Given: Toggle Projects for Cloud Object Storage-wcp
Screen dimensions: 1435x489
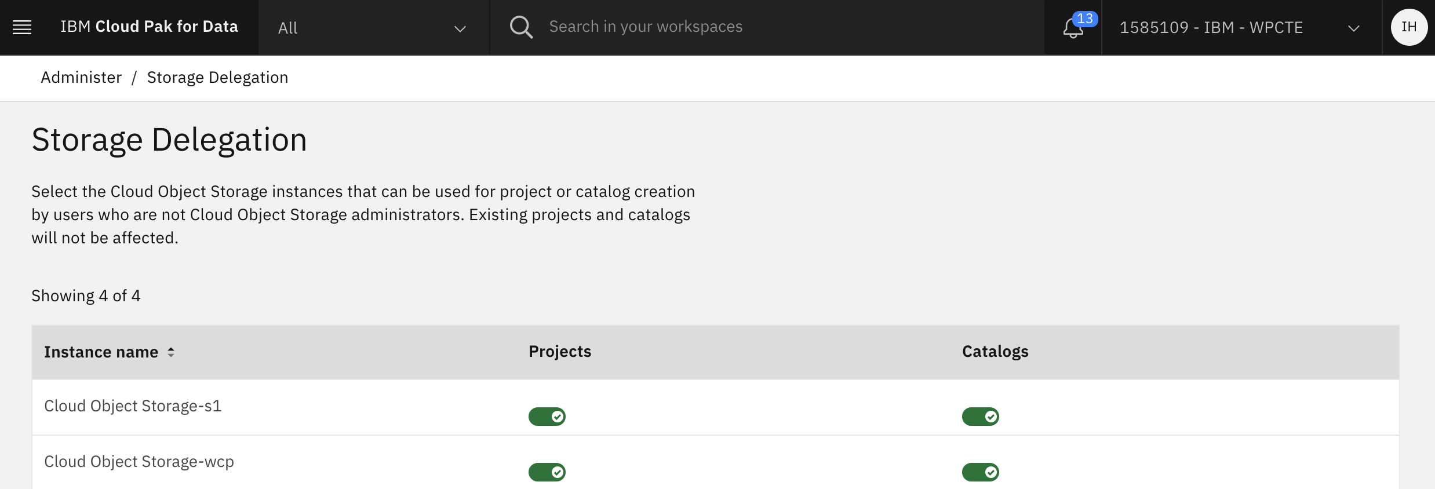Looking at the screenshot, I should point(547,472).
